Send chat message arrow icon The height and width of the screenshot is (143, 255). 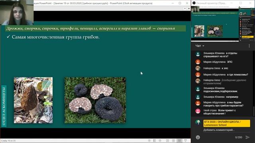247,137
